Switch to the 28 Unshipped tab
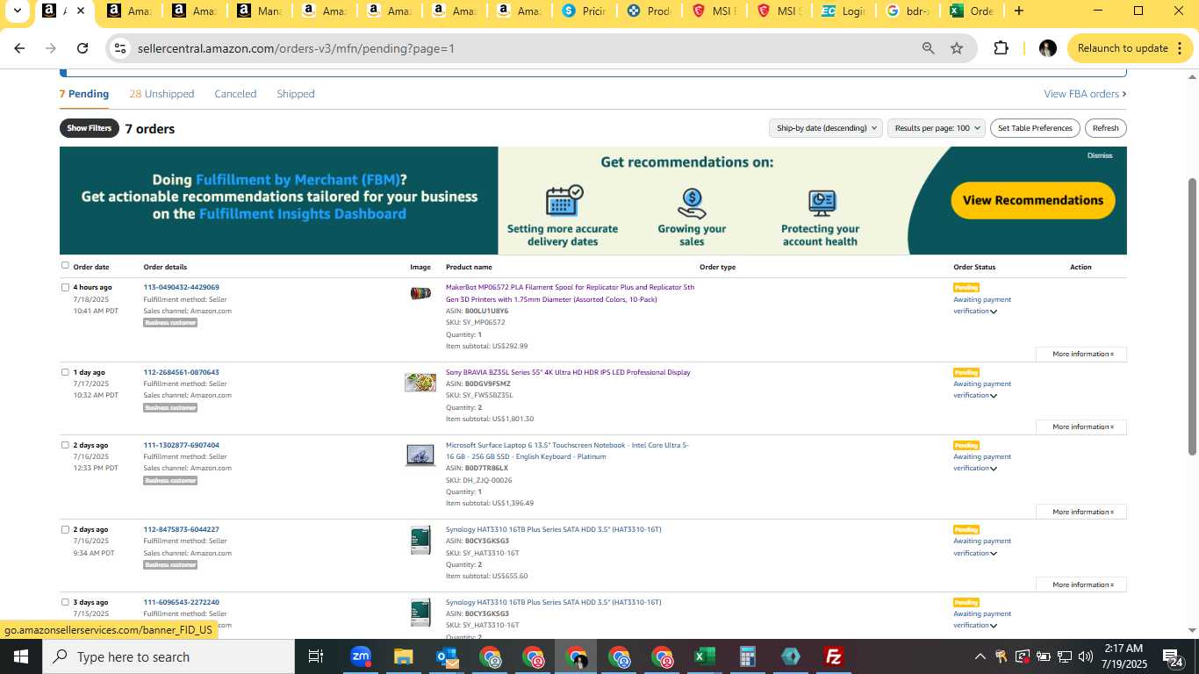Image resolution: width=1199 pixels, height=674 pixels. [x=162, y=94]
